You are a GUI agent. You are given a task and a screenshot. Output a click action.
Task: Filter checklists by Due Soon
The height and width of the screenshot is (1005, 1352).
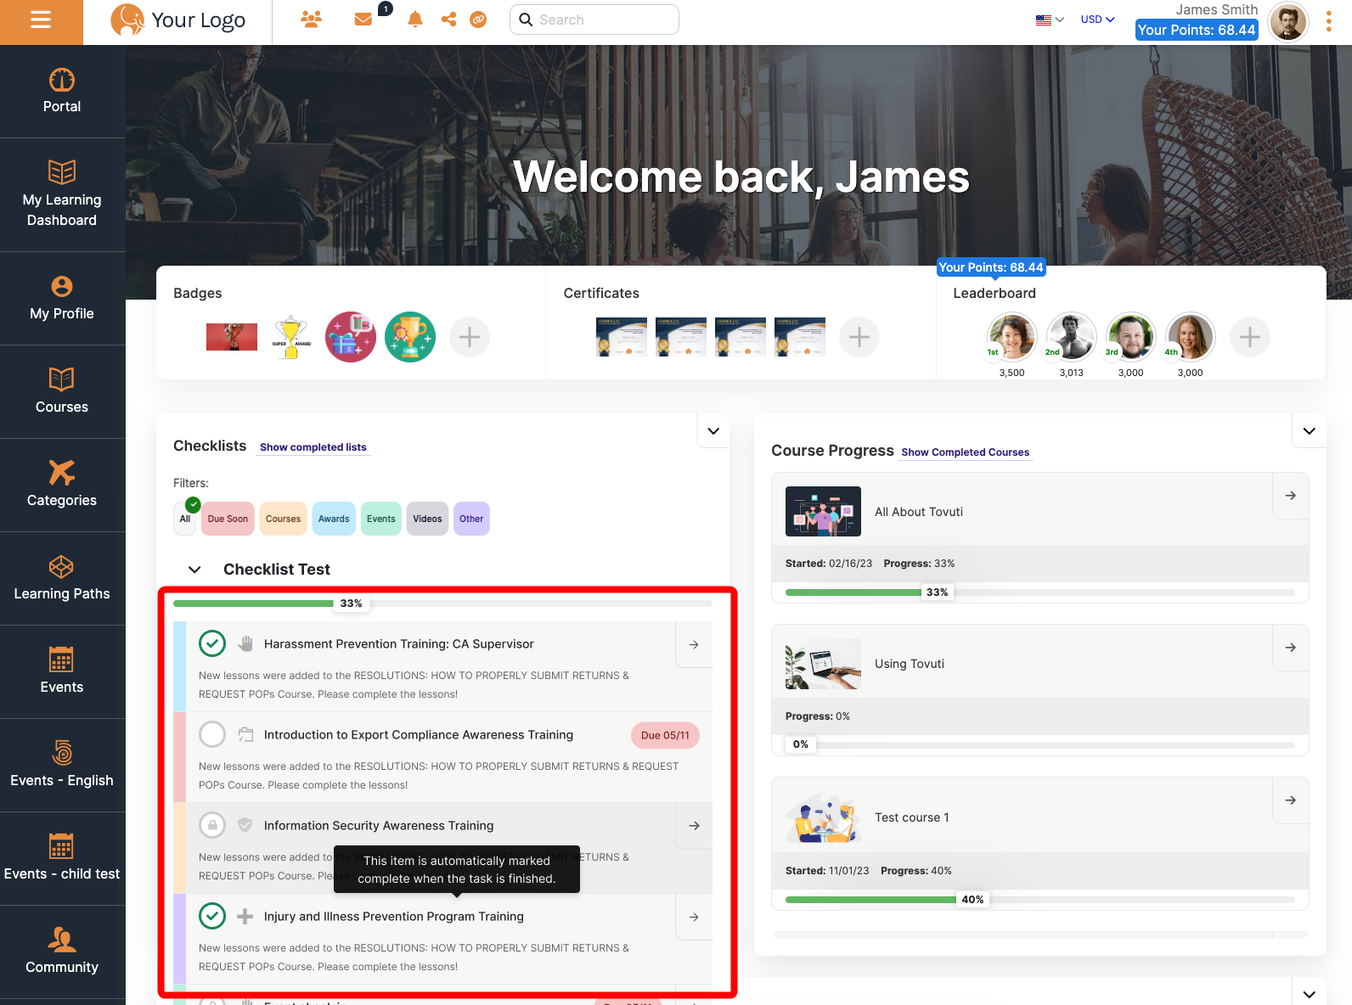click(x=228, y=519)
